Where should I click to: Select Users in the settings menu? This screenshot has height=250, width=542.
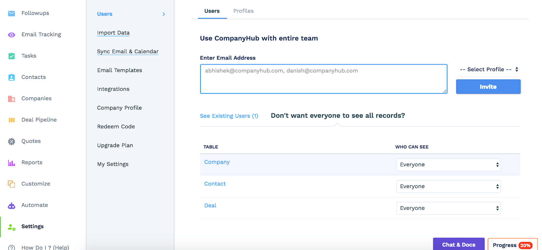105,14
